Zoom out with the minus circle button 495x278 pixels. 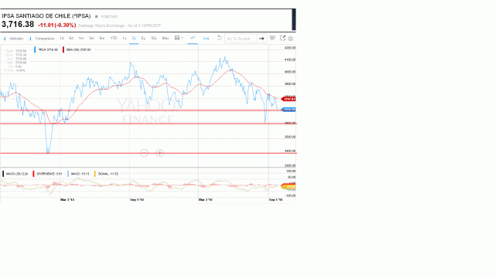tap(144, 153)
